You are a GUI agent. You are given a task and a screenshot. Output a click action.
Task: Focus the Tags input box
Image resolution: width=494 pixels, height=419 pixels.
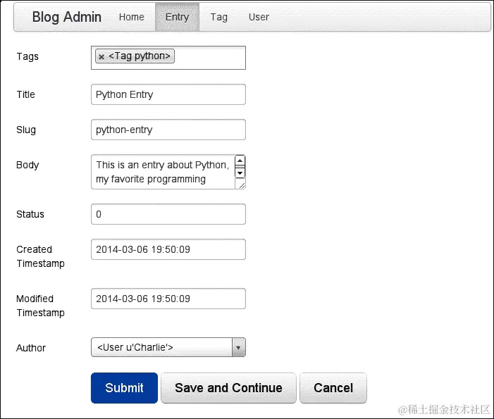(168, 58)
